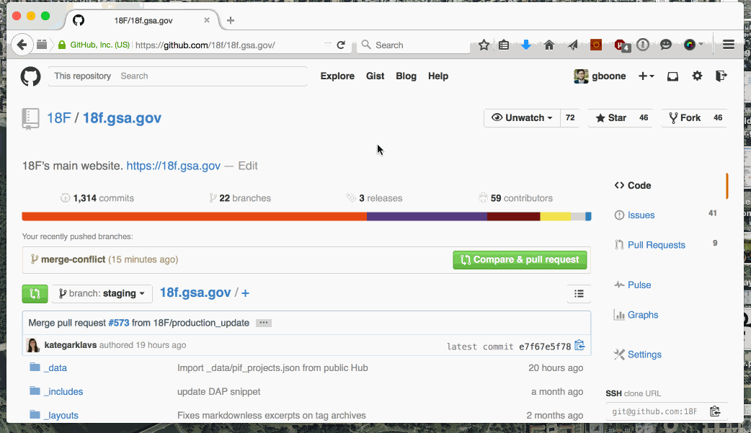Star the 18f.gsa.gov repository
This screenshot has width=751, height=433.
pyautogui.click(x=610, y=118)
